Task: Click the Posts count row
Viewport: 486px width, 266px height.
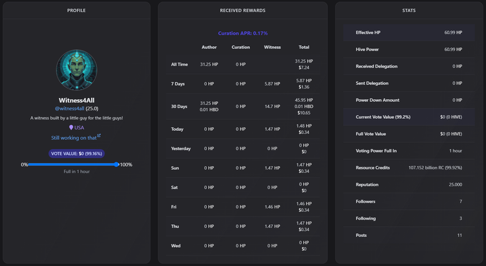Action: coord(409,235)
